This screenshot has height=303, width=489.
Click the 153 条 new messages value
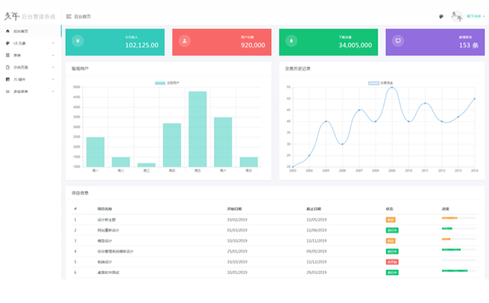pyautogui.click(x=469, y=45)
